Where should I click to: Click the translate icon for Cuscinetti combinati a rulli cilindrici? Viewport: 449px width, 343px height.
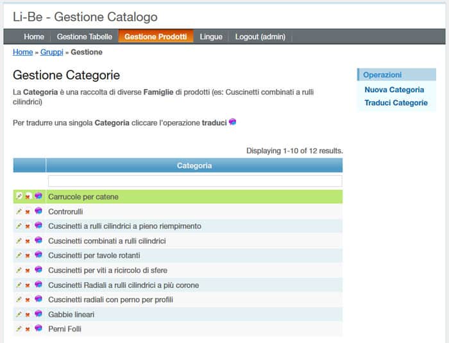pos(38,240)
